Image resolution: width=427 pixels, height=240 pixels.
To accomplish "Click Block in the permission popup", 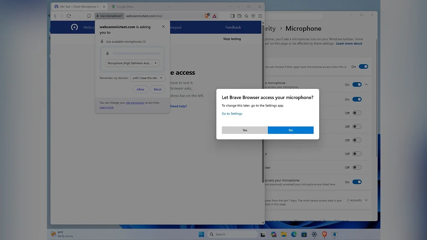I will click(158, 89).
